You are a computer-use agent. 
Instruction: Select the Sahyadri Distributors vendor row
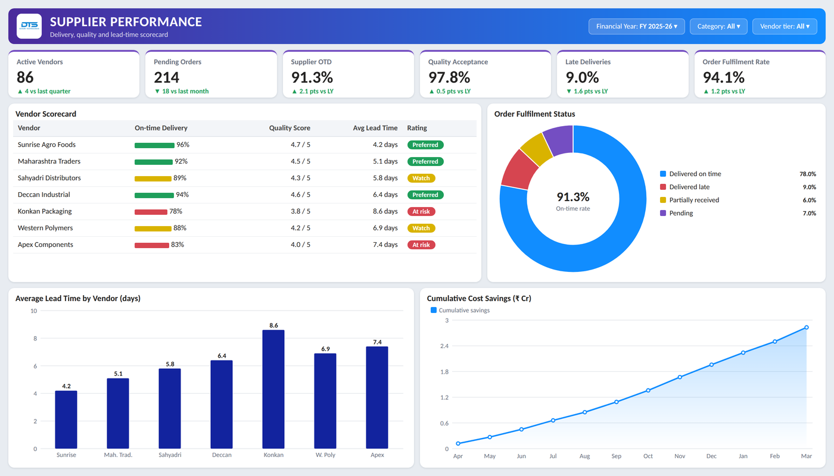(245, 178)
